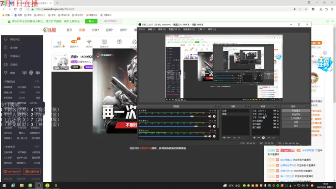Move the selected source down in the Sources panel

(x=273, y=138)
